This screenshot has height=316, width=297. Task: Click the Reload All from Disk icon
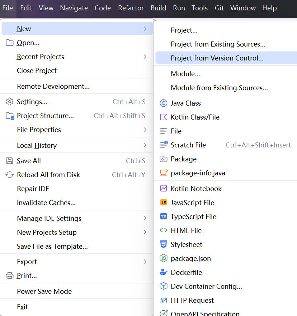point(9,175)
